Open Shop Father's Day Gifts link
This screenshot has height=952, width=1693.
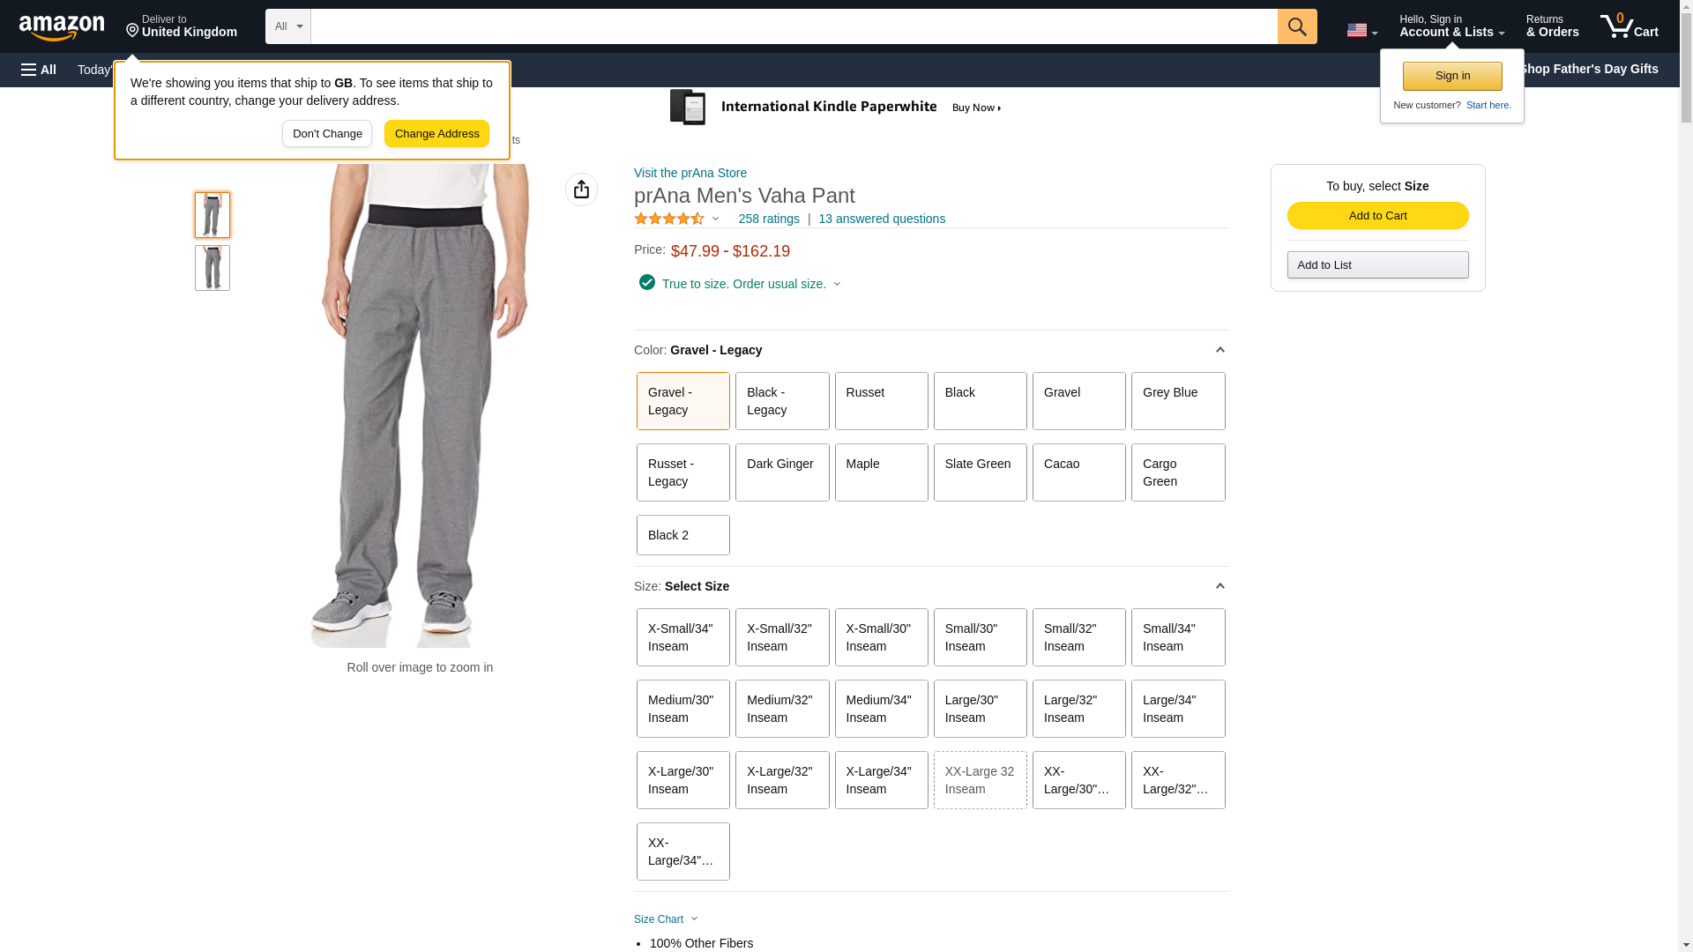coord(1588,69)
